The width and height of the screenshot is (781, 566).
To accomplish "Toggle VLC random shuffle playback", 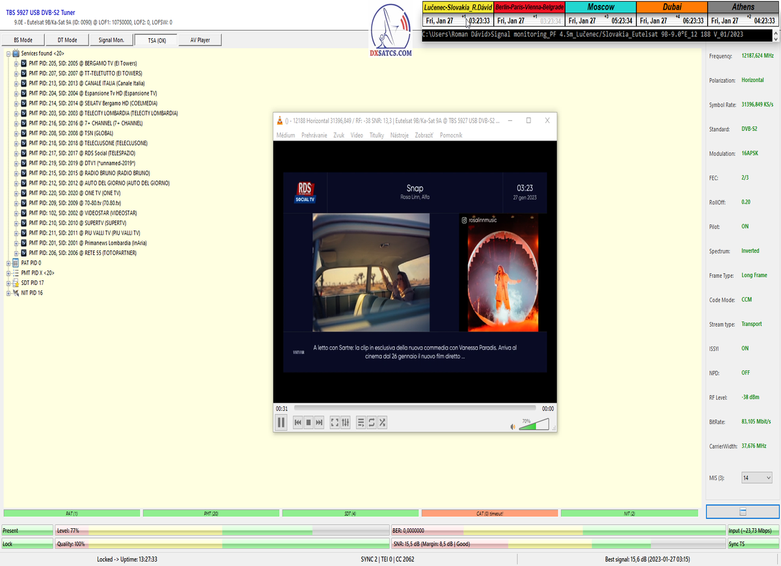I will click(383, 423).
